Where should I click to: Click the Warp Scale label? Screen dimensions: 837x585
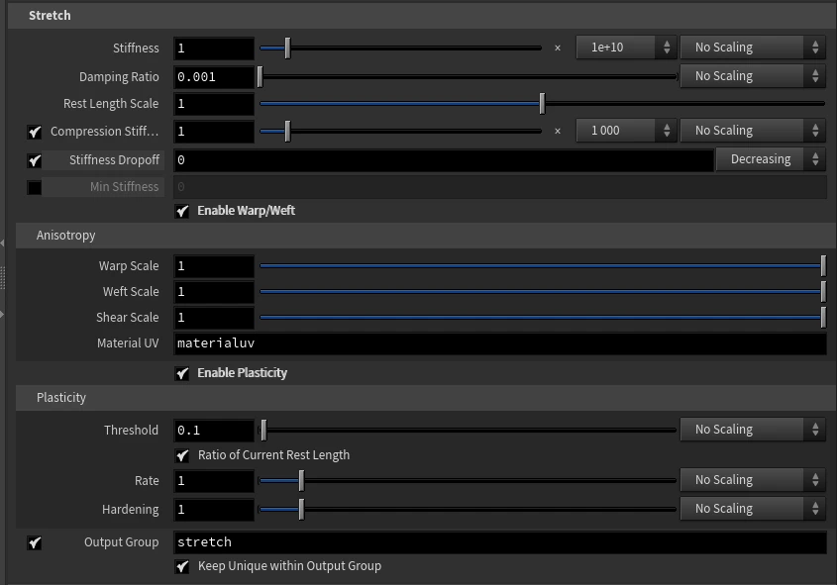[x=129, y=265]
